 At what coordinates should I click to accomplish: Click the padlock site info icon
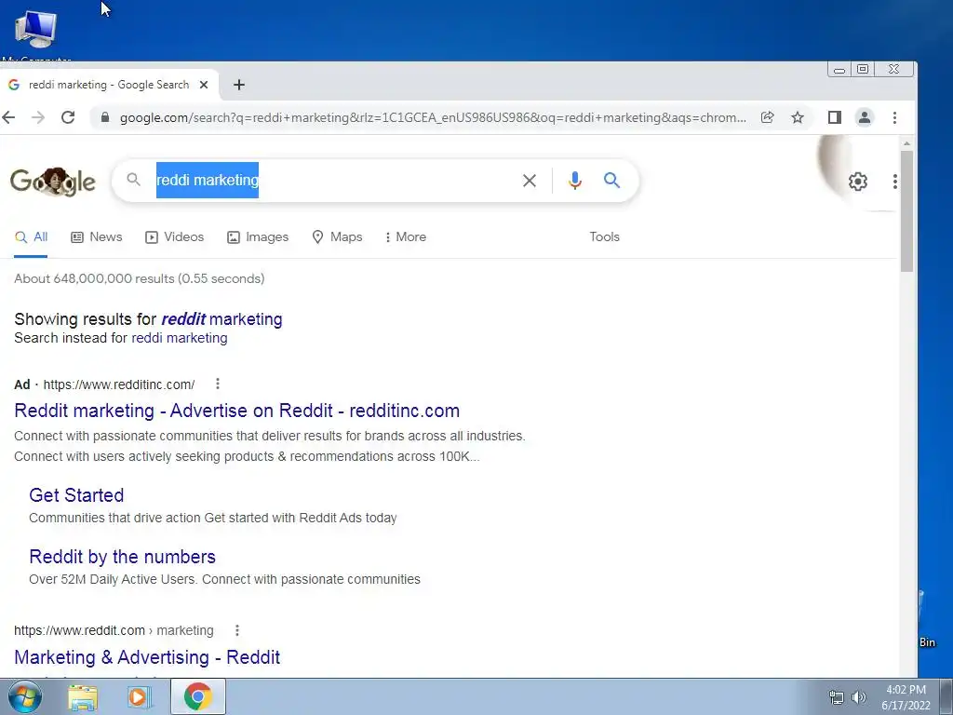click(x=105, y=117)
